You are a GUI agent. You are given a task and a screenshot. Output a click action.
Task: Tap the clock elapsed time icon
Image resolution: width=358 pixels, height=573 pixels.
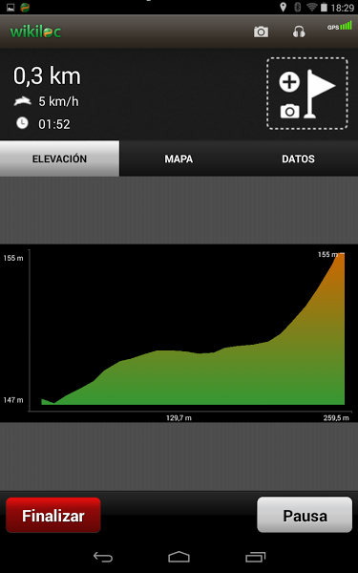point(22,123)
